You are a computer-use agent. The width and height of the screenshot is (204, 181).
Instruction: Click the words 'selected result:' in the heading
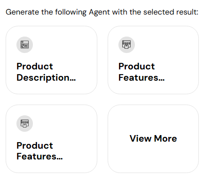point(171,12)
